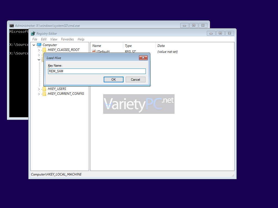Screen dimensions: 278x208
Task: Expand the HKEY_CLASSES_ROOT key
Action: 39,50
